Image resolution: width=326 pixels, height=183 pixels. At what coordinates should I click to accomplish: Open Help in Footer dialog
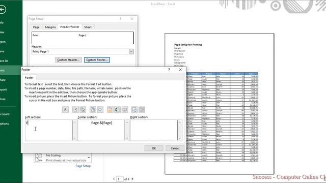pos(169,70)
